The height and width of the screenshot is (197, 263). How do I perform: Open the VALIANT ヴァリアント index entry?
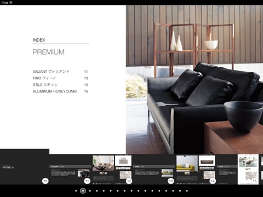point(60,72)
